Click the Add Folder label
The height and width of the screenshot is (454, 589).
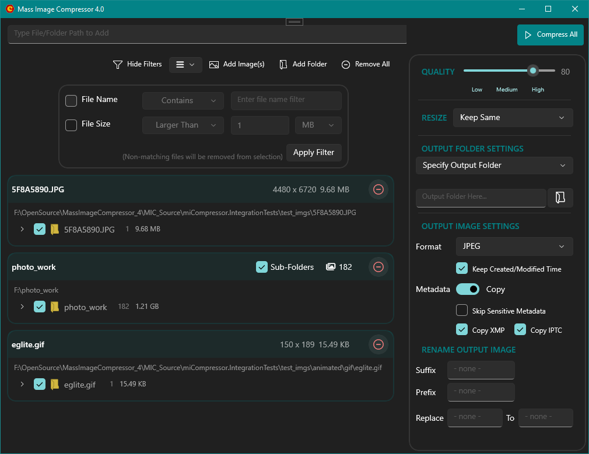310,64
